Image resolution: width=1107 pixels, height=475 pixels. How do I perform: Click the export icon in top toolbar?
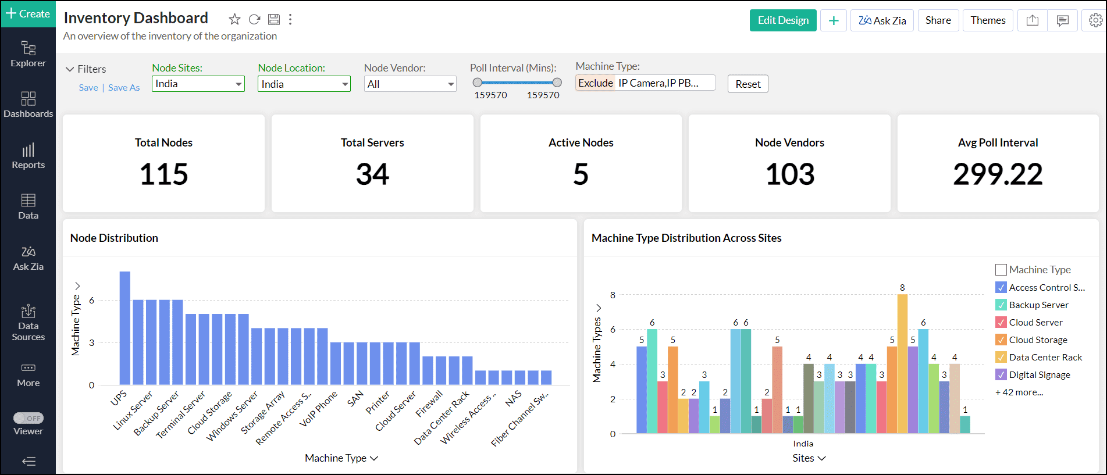[x=1032, y=20]
